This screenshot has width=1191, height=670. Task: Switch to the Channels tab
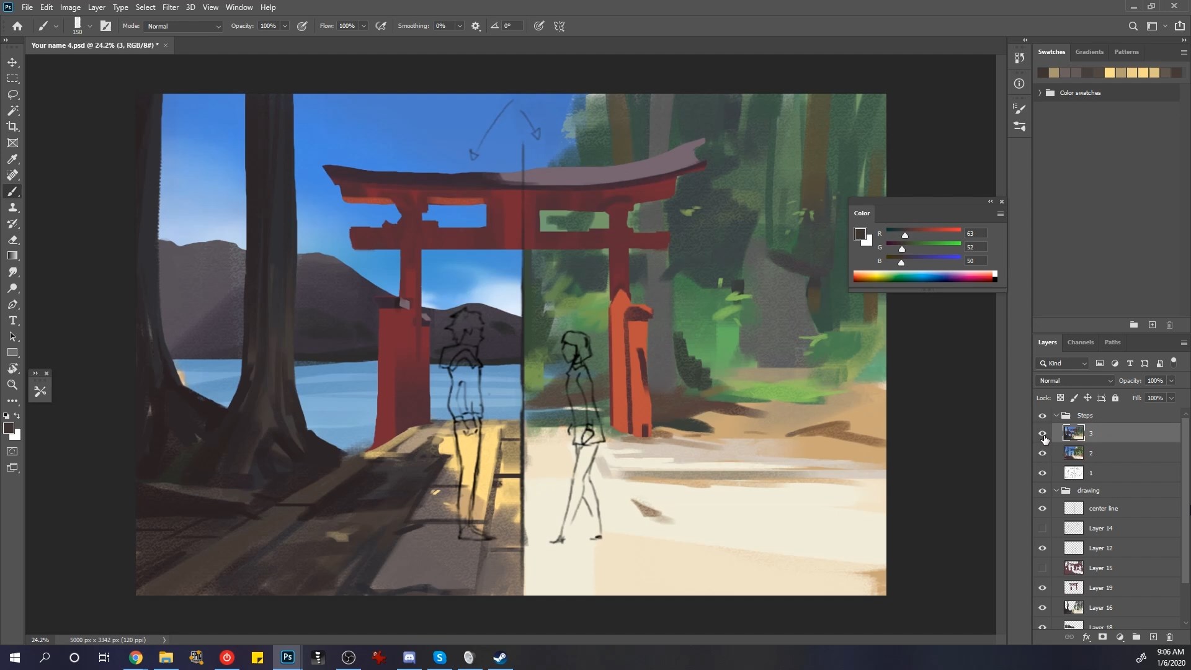pos(1080,342)
